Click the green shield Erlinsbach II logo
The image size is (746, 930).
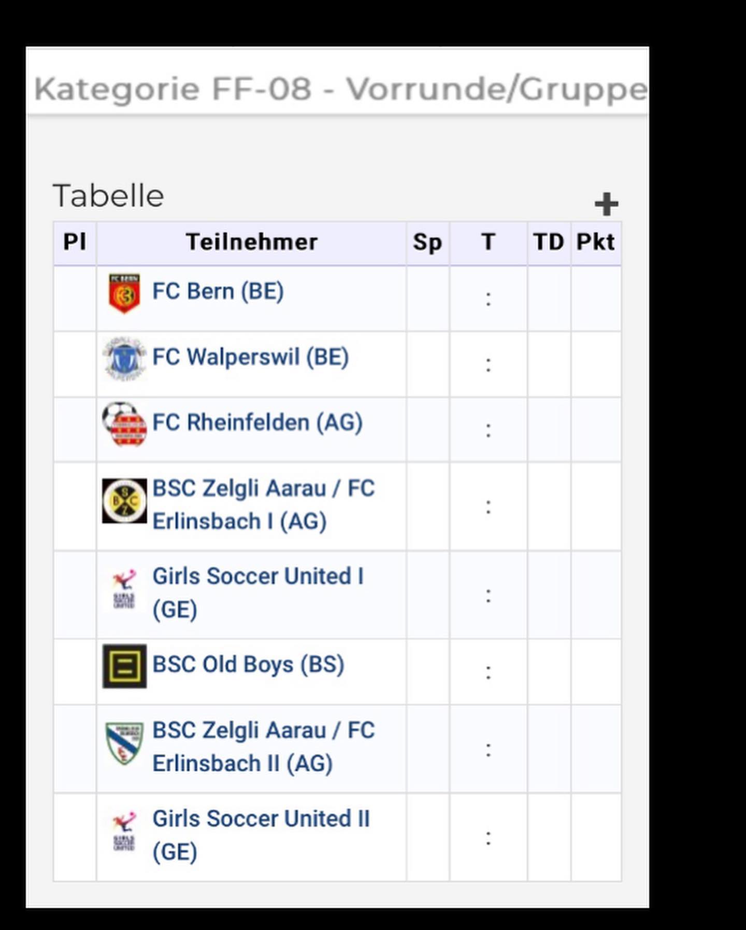tap(124, 743)
